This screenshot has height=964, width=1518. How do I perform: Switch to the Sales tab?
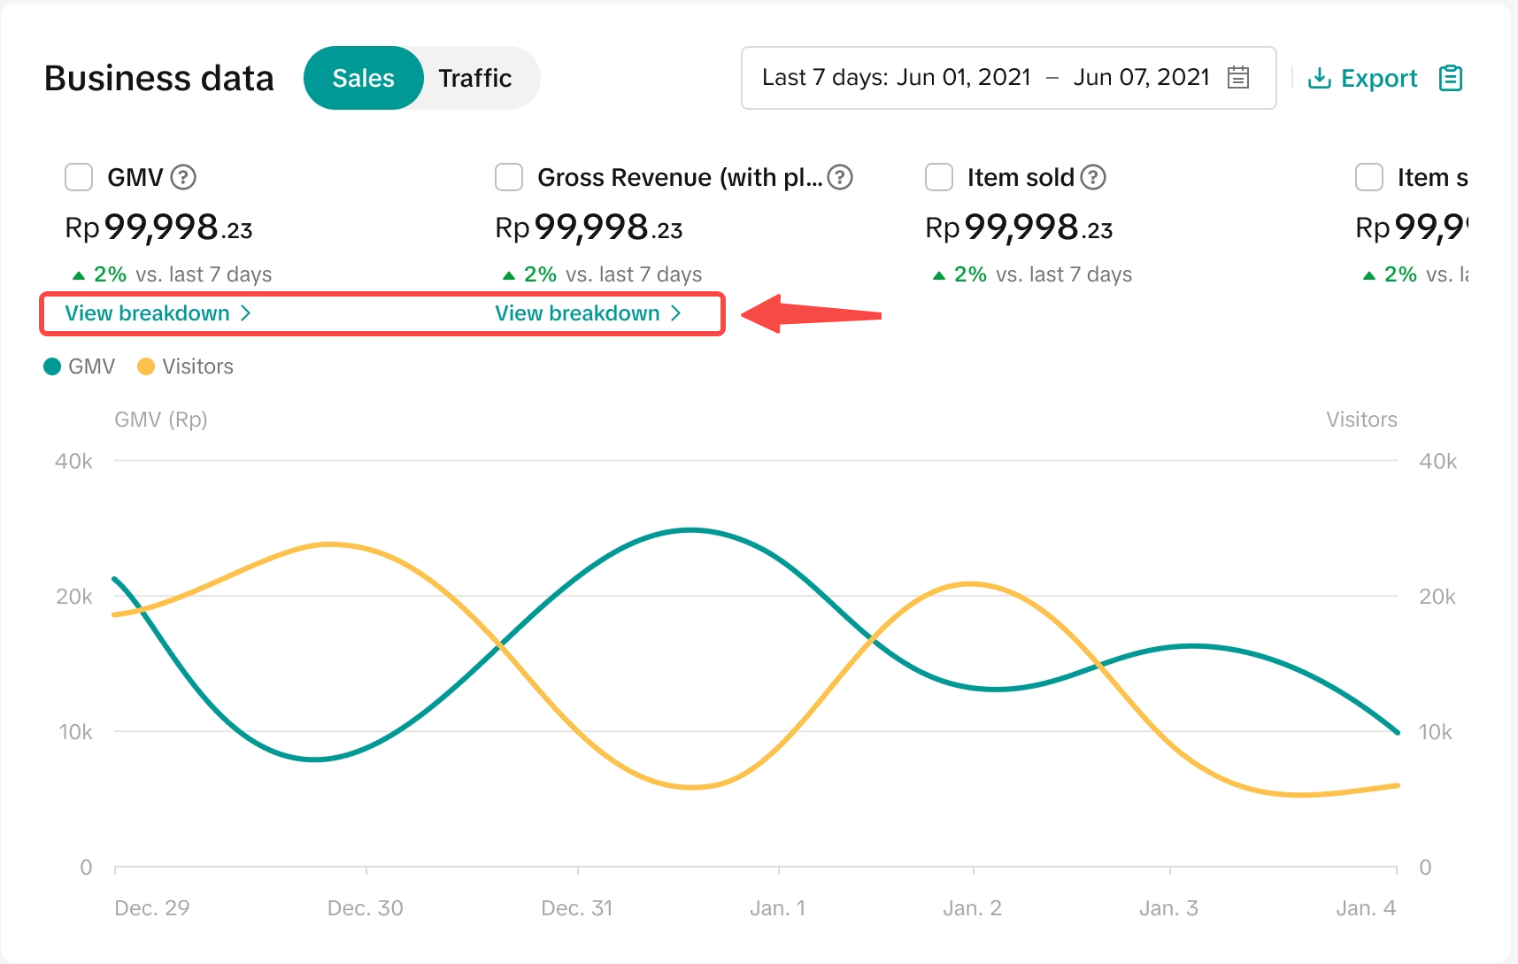coord(363,79)
